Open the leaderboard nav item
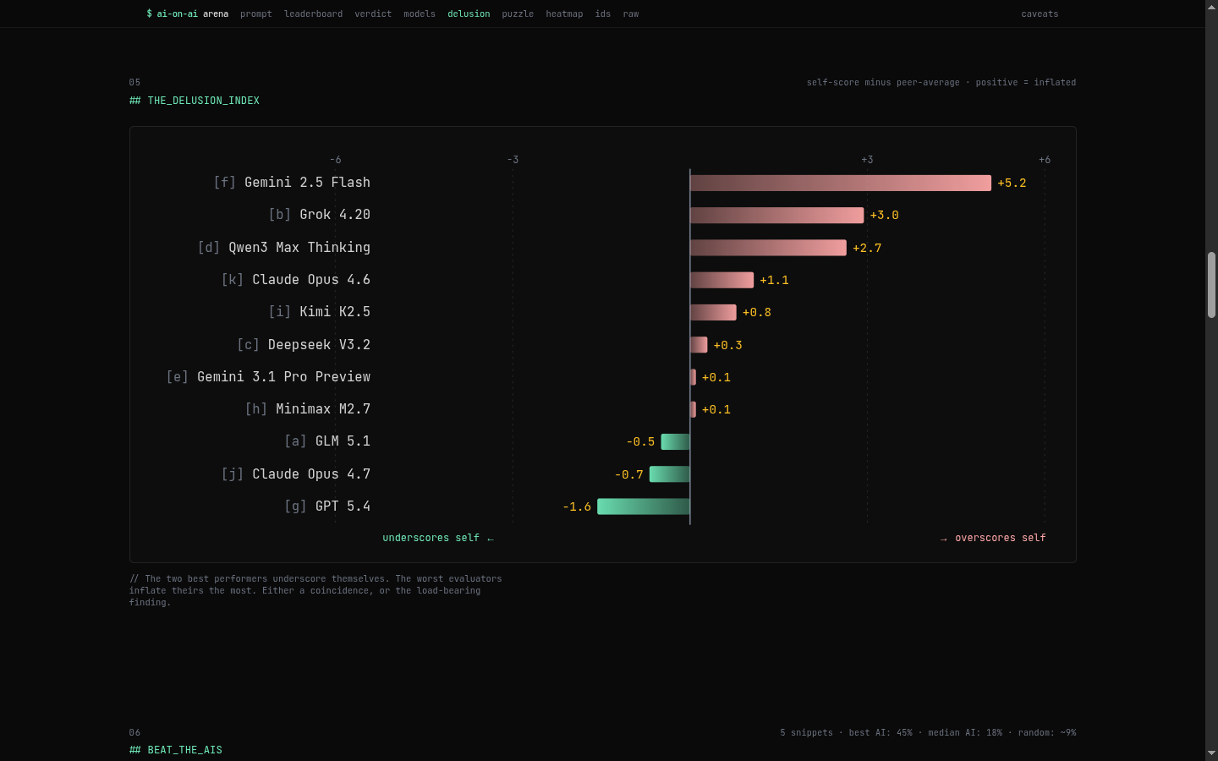1218x761 pixels. click(313, 14)
